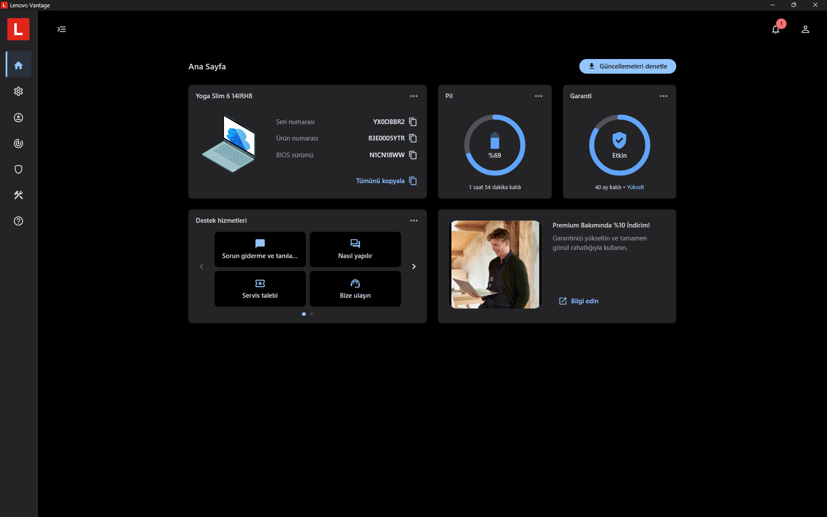Minimize the Lenovo Vantage window
This screenshot has height=517, width=827.
[x=773, y=5]
